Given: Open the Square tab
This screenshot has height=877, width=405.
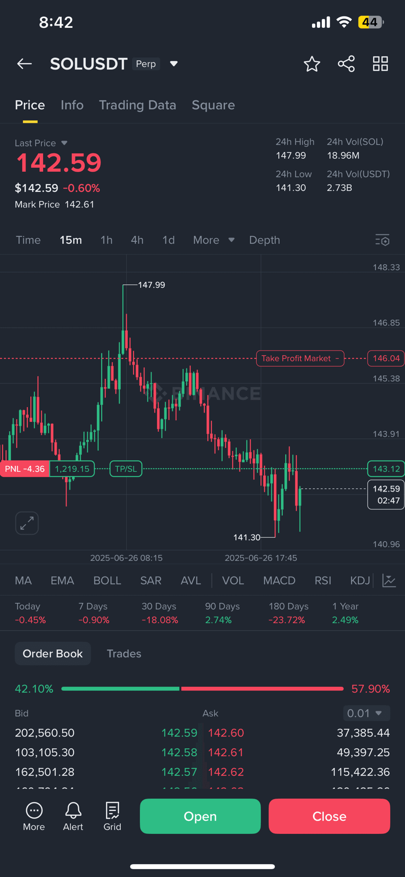Looking at the screenshot, I should 213,105.
